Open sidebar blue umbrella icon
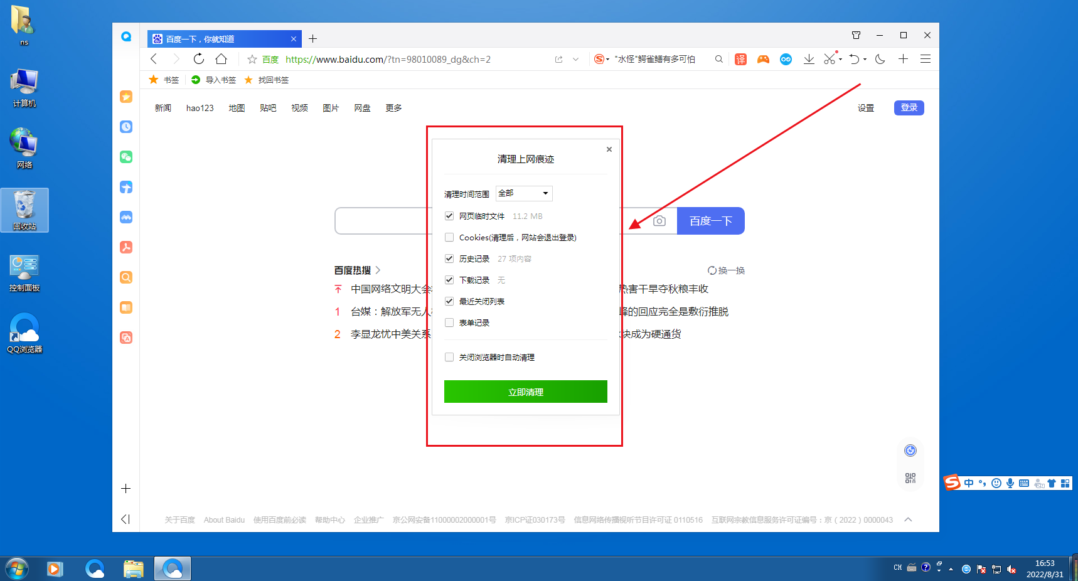This screenshot has height=581, width=1078. tap(126, 187)
